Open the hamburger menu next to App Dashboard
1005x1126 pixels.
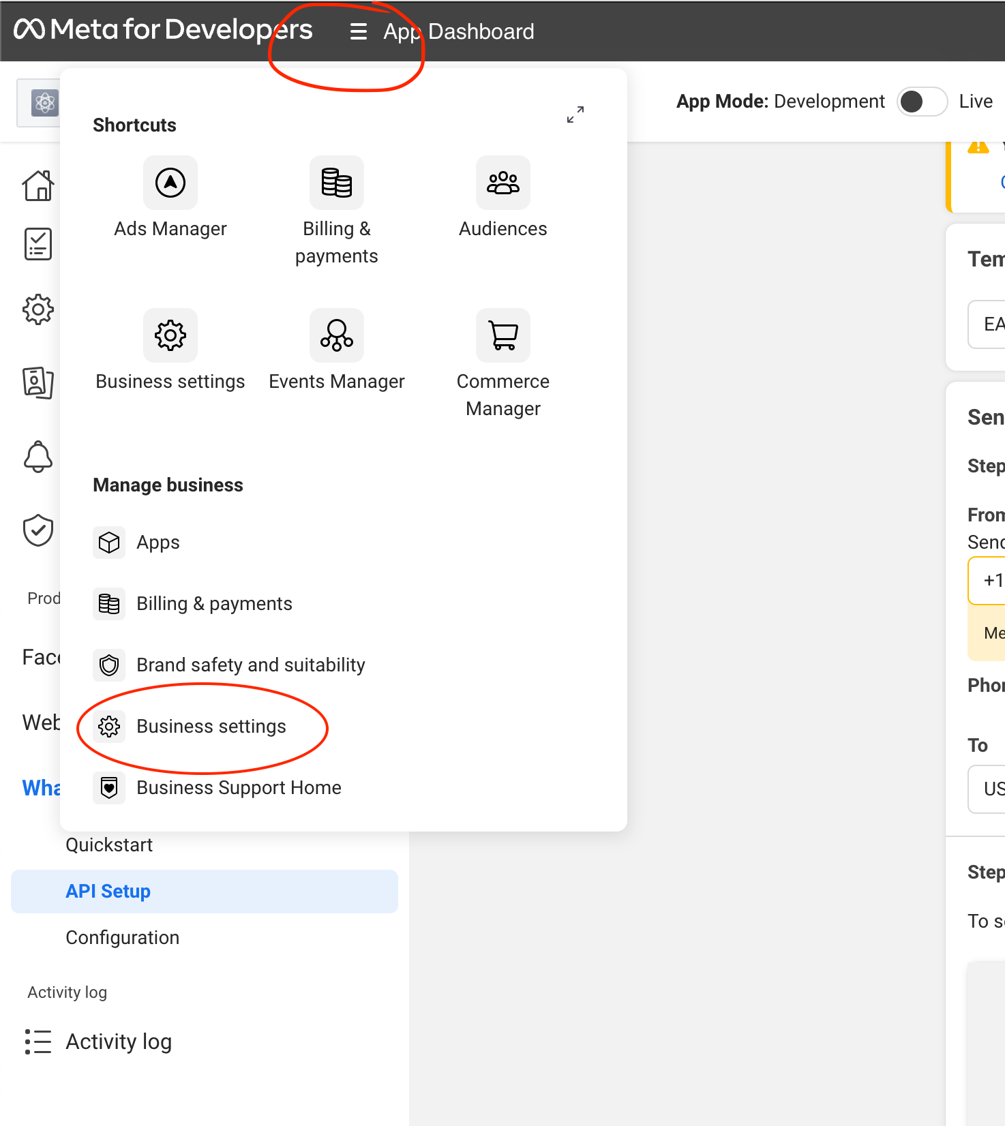(358, 32)
